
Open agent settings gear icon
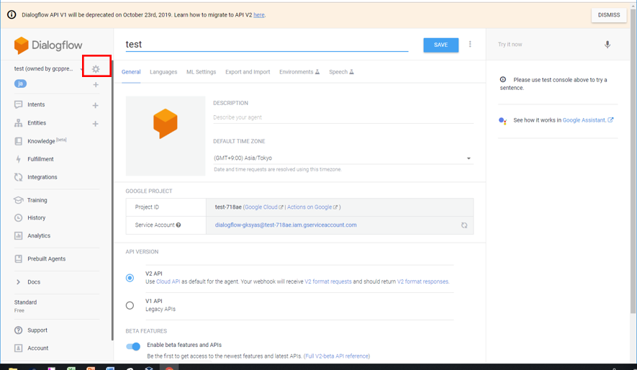click(96, 69)
